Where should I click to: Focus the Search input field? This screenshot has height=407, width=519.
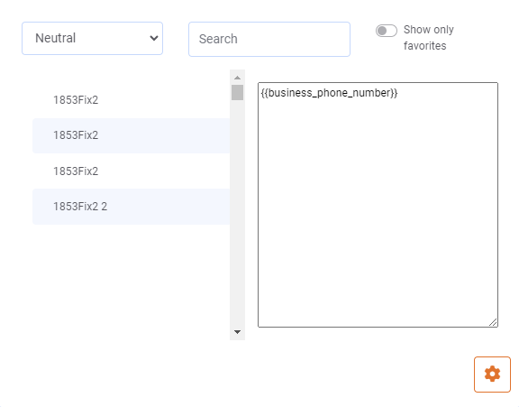[x=269, y=39]
